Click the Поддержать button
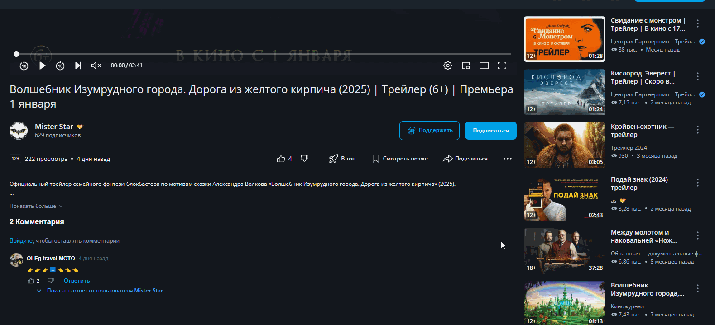Image resolution: width=715 pixels, height=325 pixels. click(x=429, y=131)
